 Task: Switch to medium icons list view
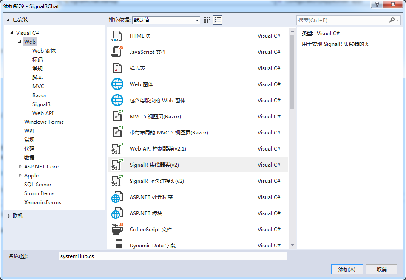218,20
